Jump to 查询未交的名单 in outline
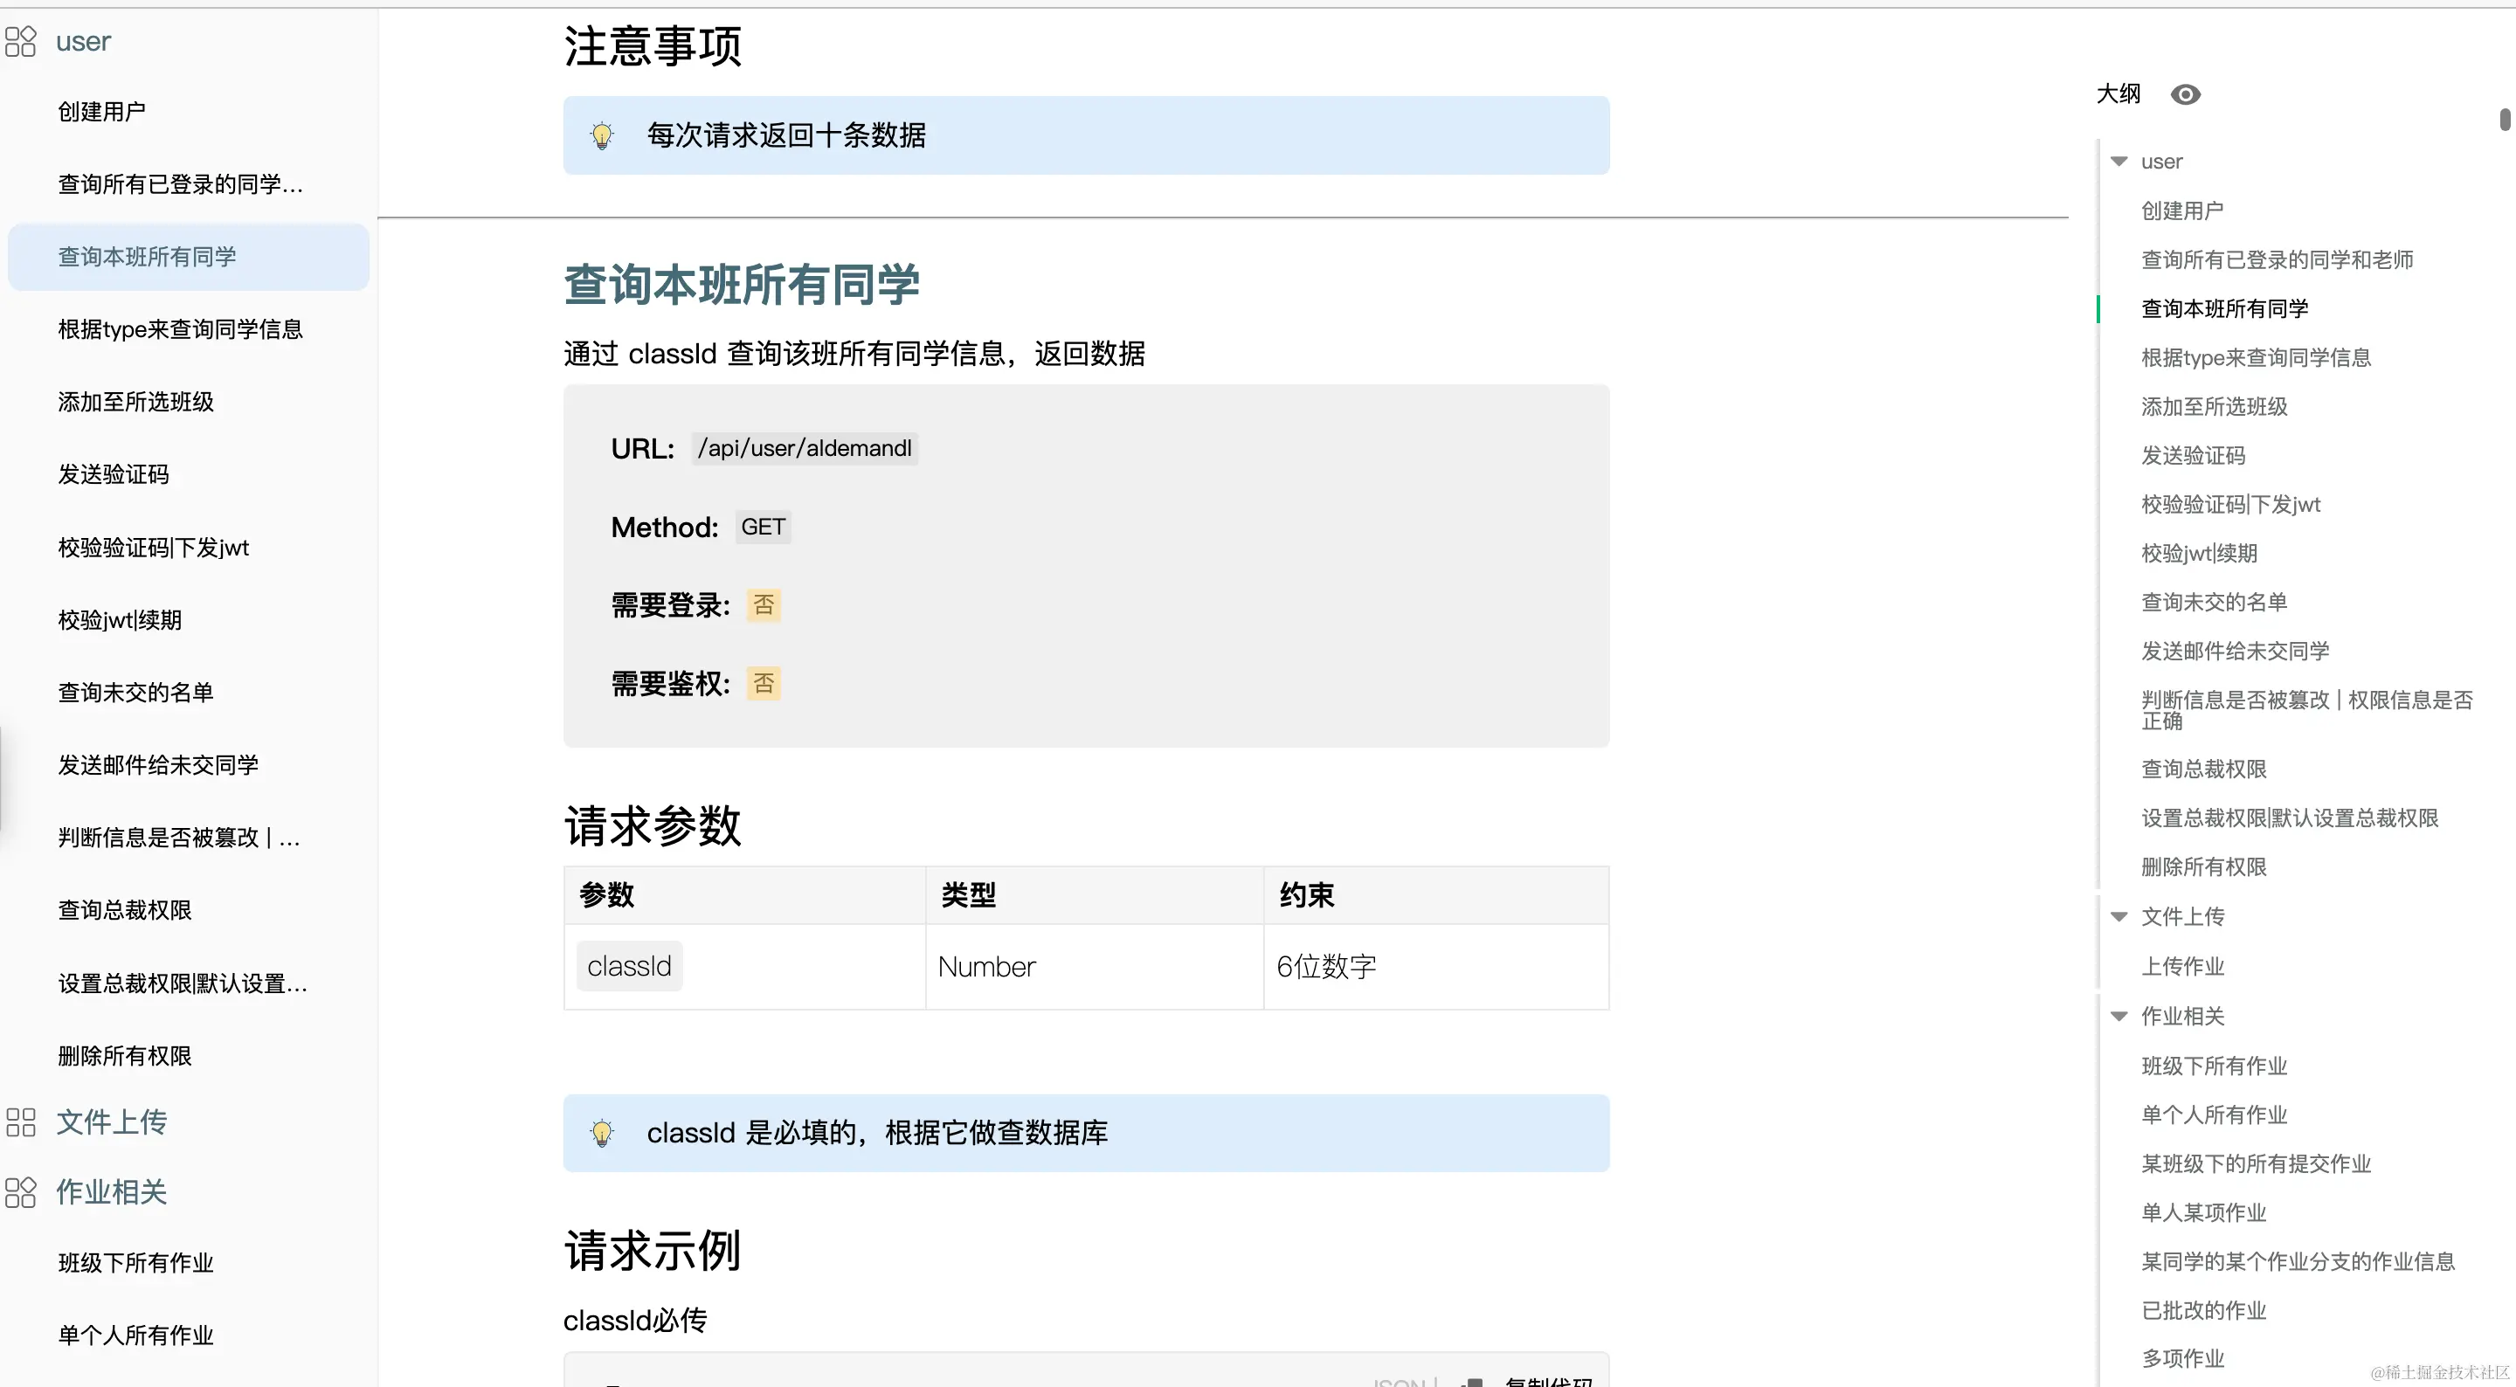The image size is (2516, 1387). 2213,603
